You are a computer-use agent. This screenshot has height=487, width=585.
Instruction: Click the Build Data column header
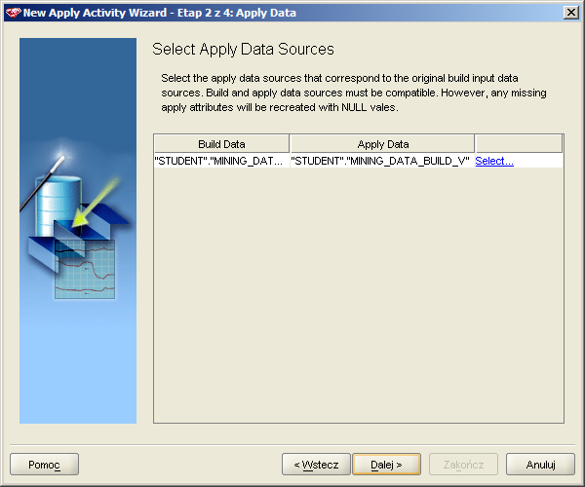point(221,143)
